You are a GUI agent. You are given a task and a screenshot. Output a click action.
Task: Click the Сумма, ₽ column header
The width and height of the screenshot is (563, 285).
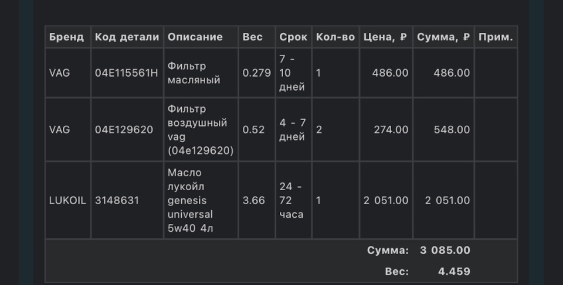coord(443,37)
